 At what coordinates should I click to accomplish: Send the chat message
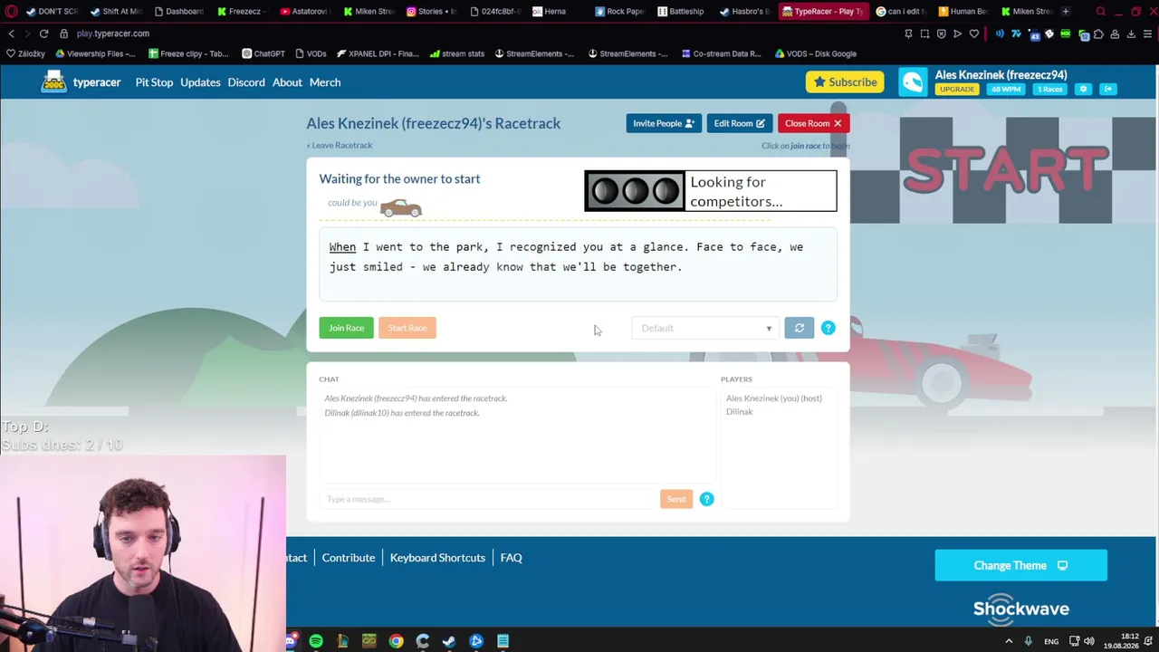point(676,499)
